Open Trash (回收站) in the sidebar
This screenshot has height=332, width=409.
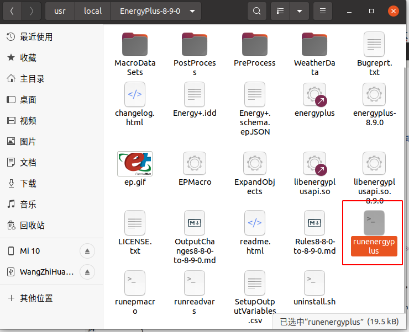(51, 225)
